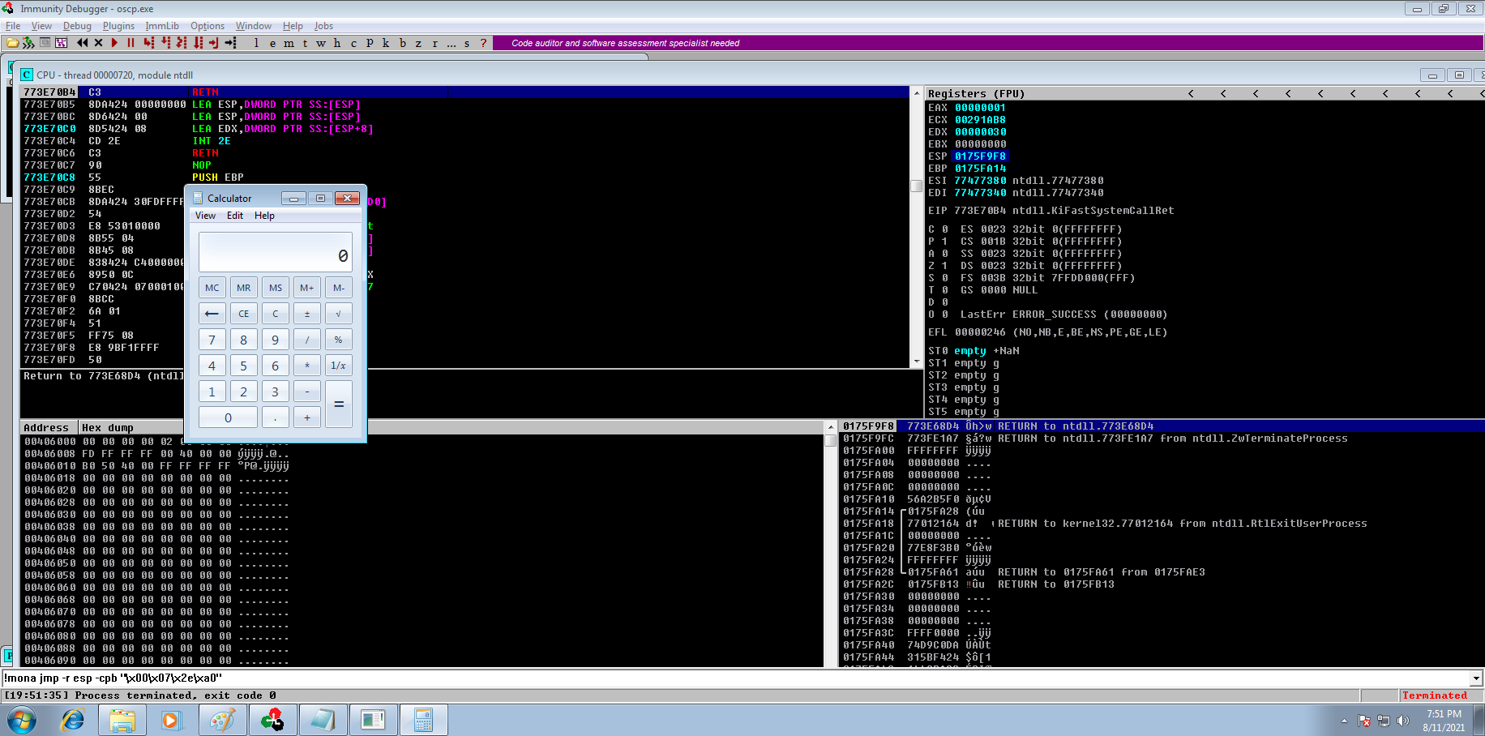Open a file with the folder toolbar icon
Viewport: 1485px width, 736px height.
12,43
